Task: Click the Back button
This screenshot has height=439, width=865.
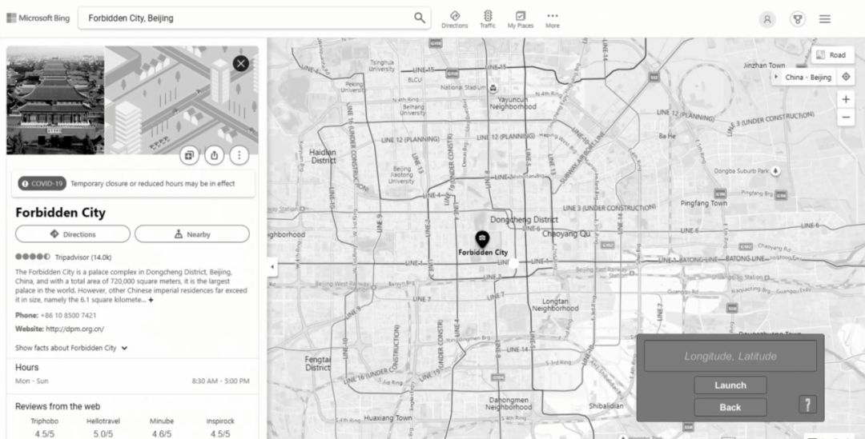Action: point(730,407)
